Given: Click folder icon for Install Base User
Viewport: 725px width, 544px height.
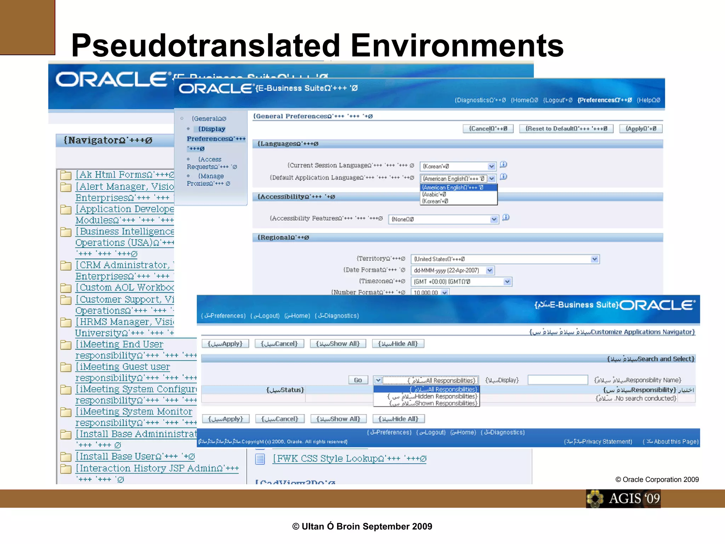Looking at the screenshot, I should click(65, 457).
